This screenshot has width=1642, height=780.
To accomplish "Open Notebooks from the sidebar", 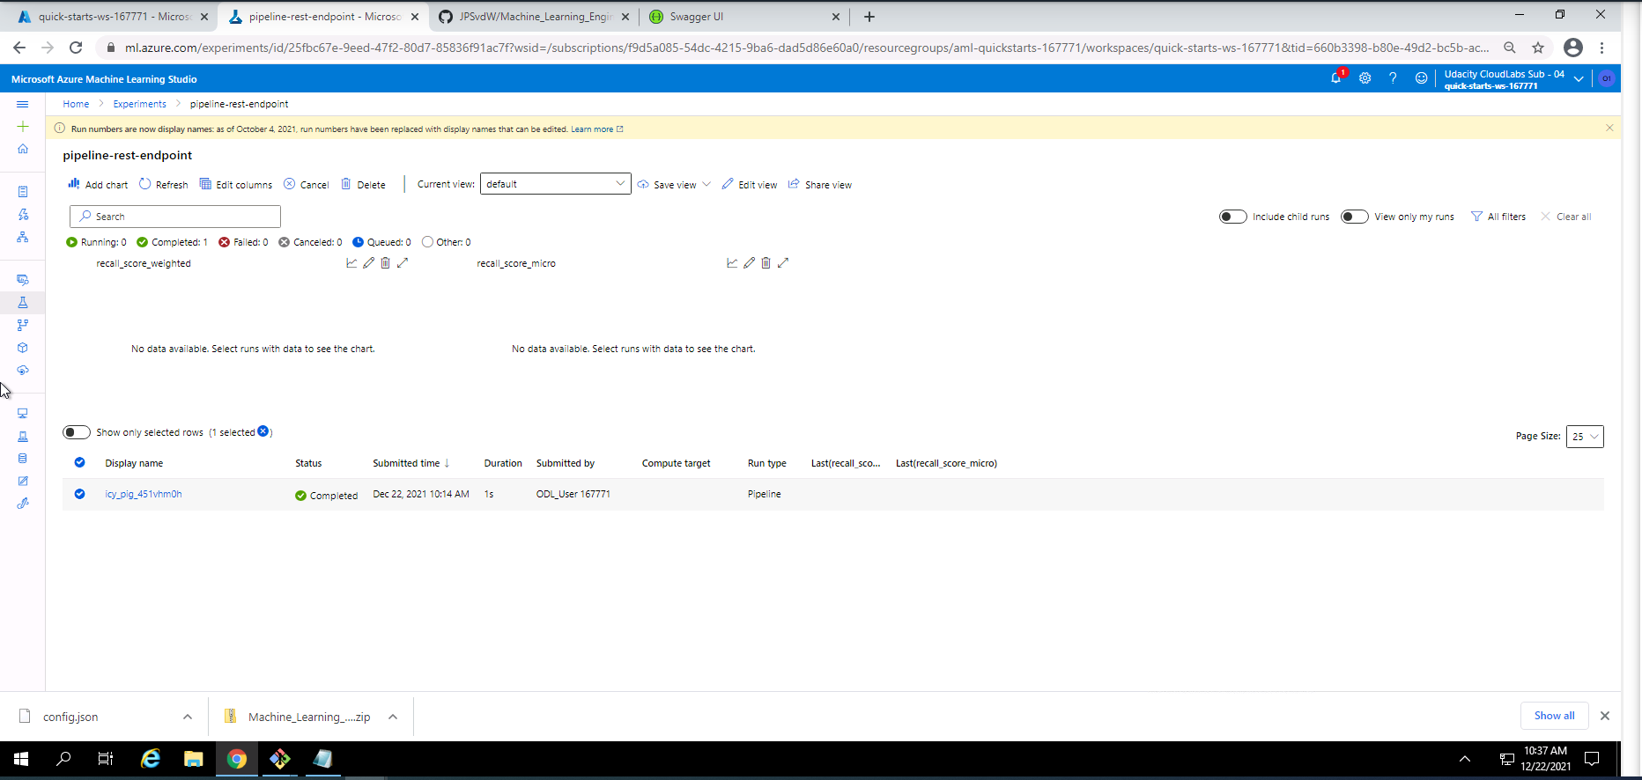I will click(x=23, y=192).
